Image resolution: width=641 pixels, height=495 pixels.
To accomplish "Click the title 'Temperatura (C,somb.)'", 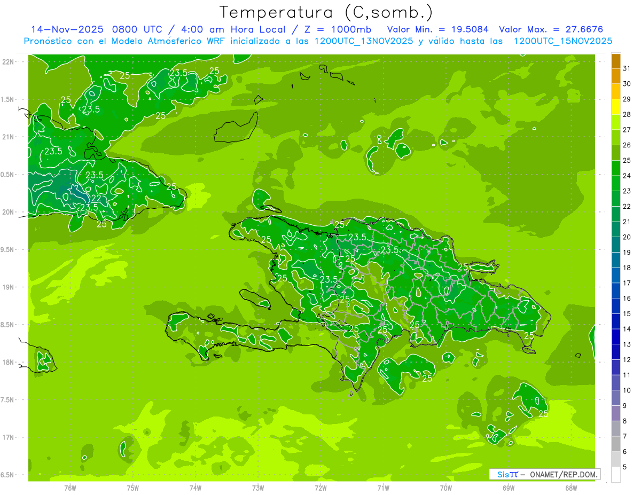I will click(x=326, y=12).
